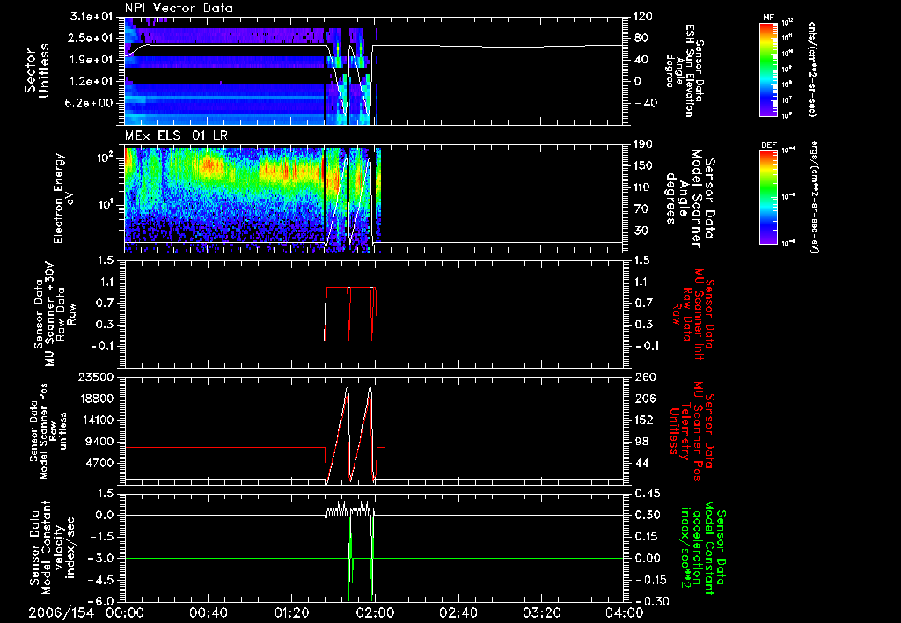Click the NF color scale bar
The width and height of the screenshot is (901, 623).
(768, 70)
